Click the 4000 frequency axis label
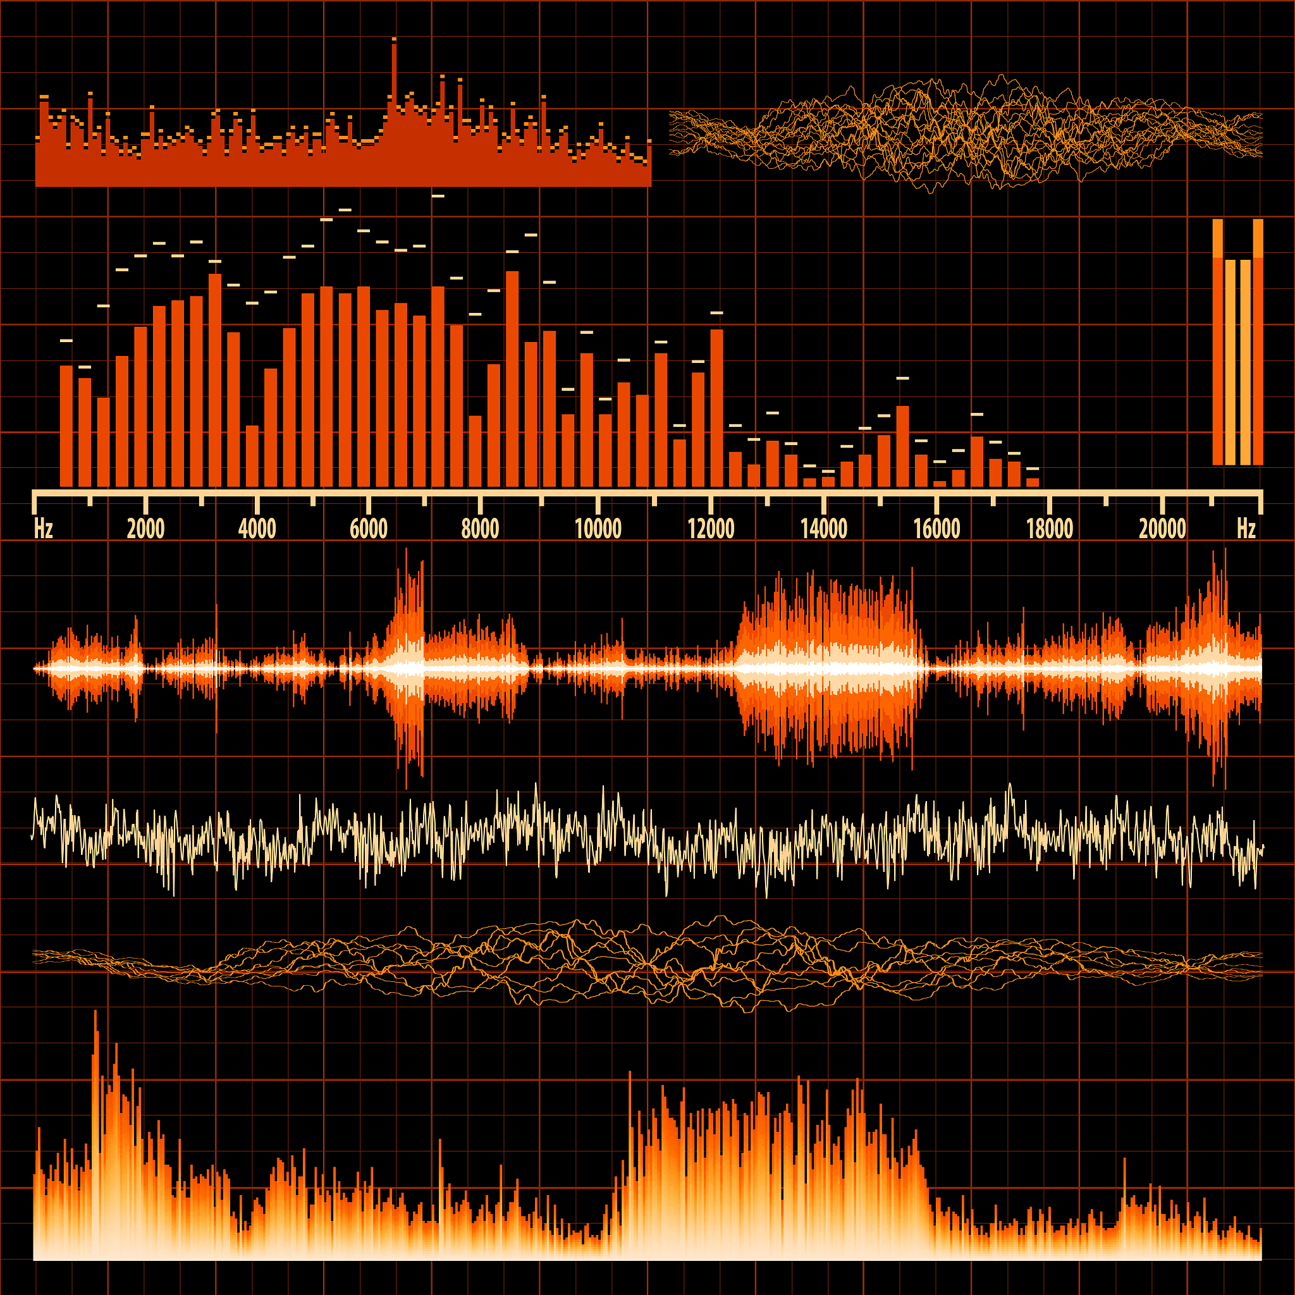 [257, 529]
